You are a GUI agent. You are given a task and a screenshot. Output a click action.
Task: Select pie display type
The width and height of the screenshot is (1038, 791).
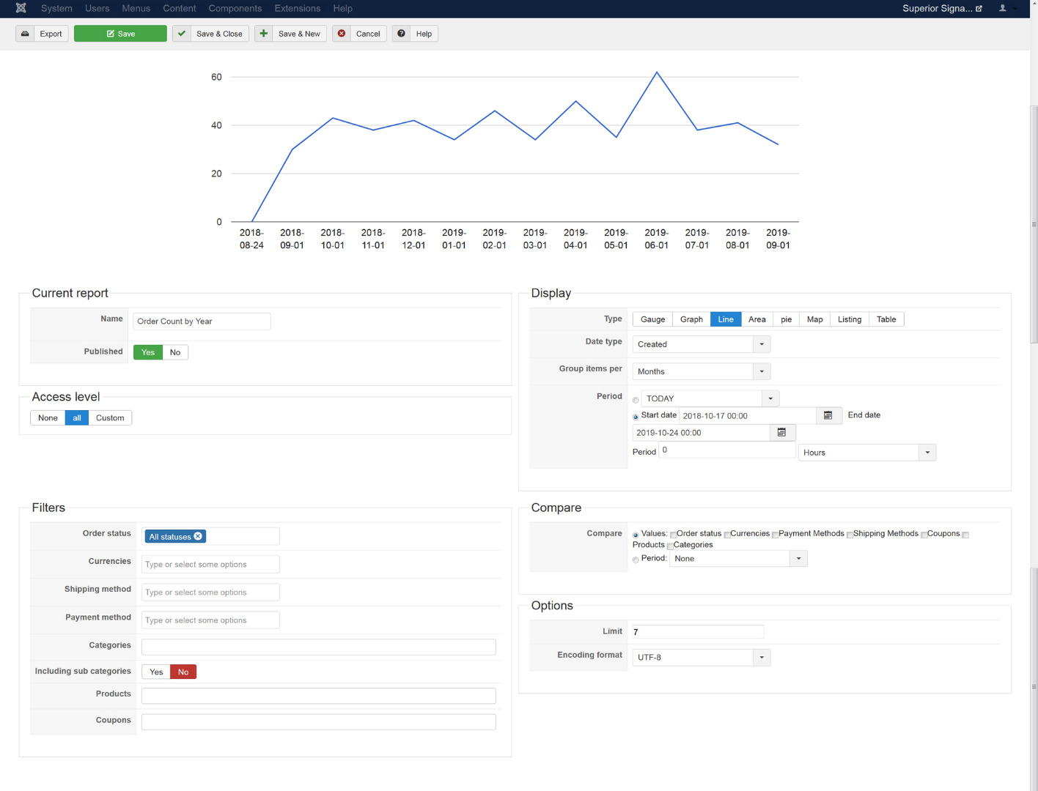(x=786, y=319)
